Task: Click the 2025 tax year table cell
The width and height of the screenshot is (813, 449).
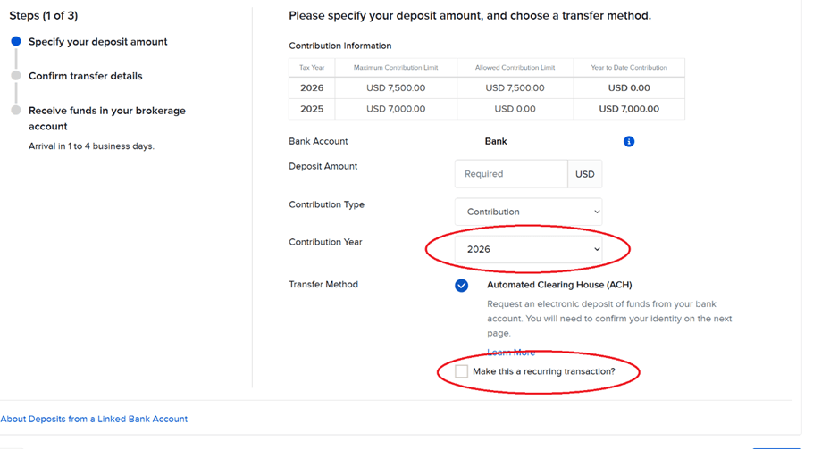Action: pos(311,109)
